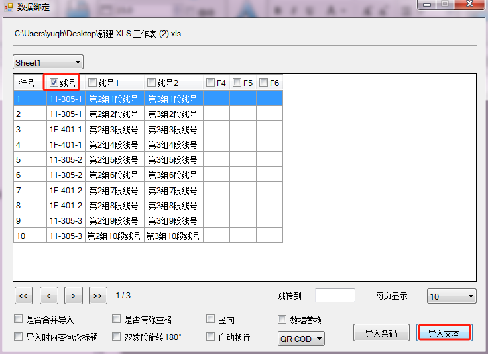Open the QR COD barcode type dropdown
488x354 pixels.
[301, 339]
